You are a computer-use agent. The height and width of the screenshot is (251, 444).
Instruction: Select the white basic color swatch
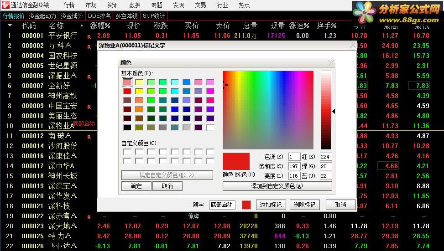point(210,128)
